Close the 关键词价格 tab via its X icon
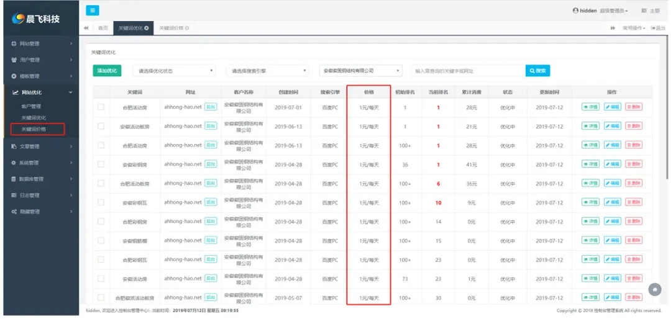This screenshot has width=671, height=319. tap(187, 28)
